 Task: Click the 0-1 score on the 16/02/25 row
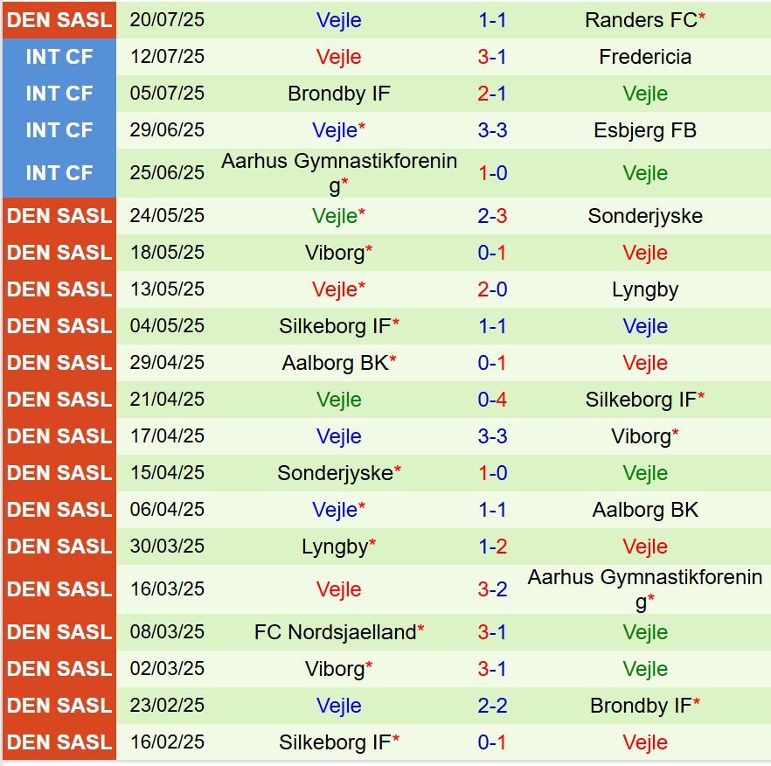pyautogui.click(x=492, y=742)
